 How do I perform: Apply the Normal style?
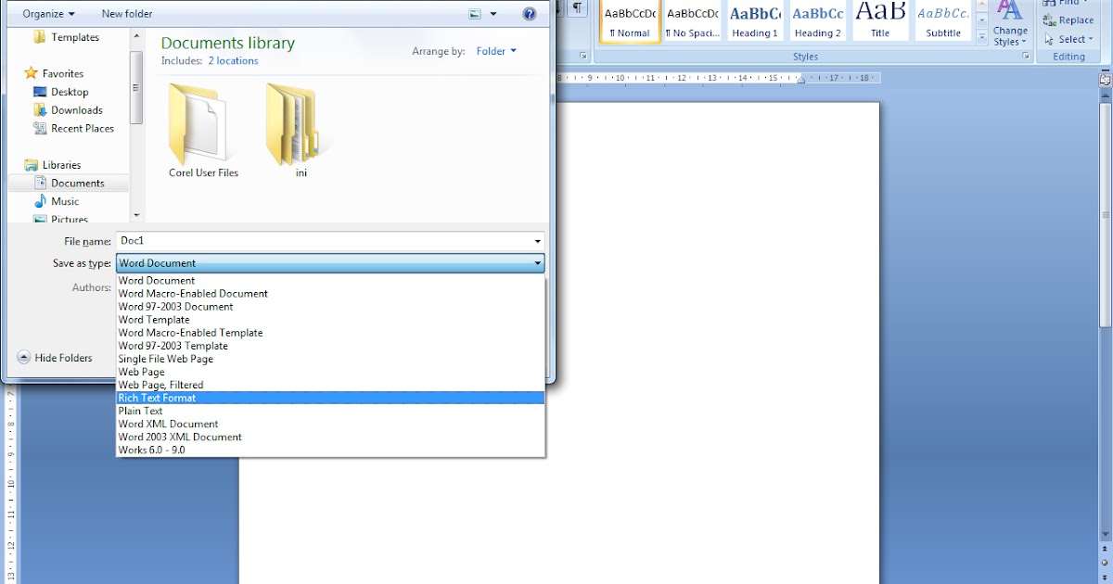pos(630,21)
